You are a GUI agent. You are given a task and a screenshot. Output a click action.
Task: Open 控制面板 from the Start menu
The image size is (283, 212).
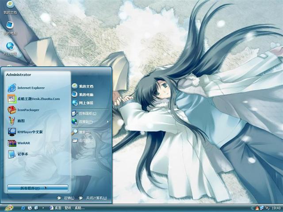[x=87, y=114]
